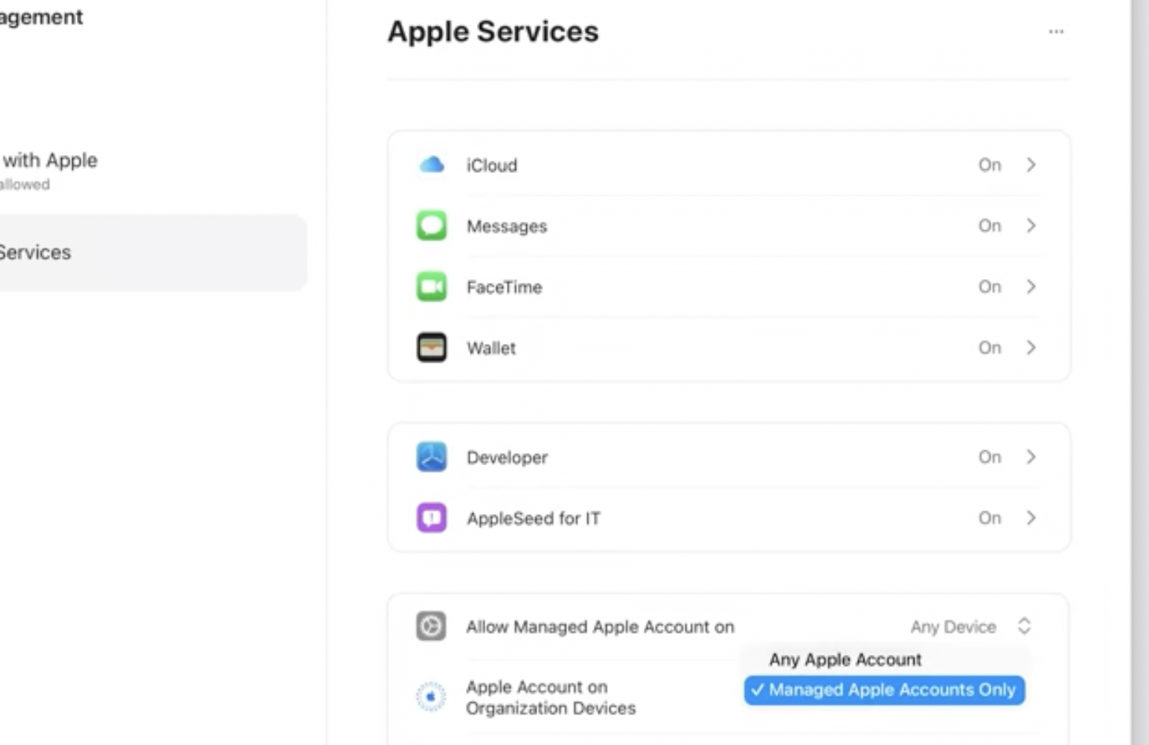The image size is (1149, 745).
Task: Select the Services item in sidebar
Action: tap(153, 252)
